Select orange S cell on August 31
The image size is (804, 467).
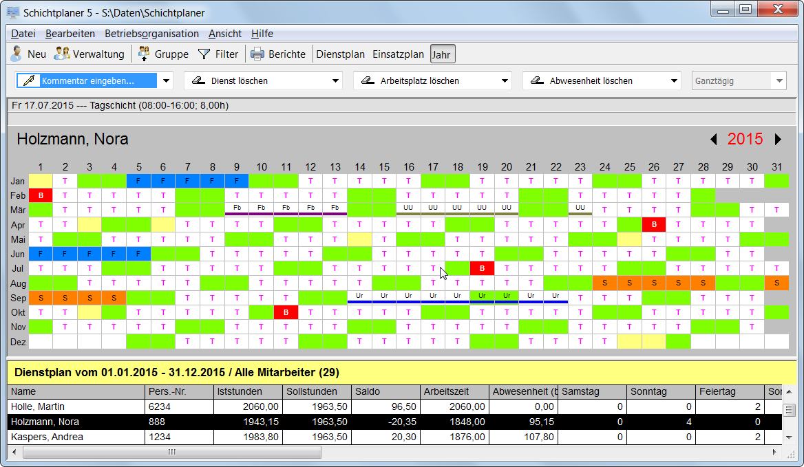click(x=776, y=283)
